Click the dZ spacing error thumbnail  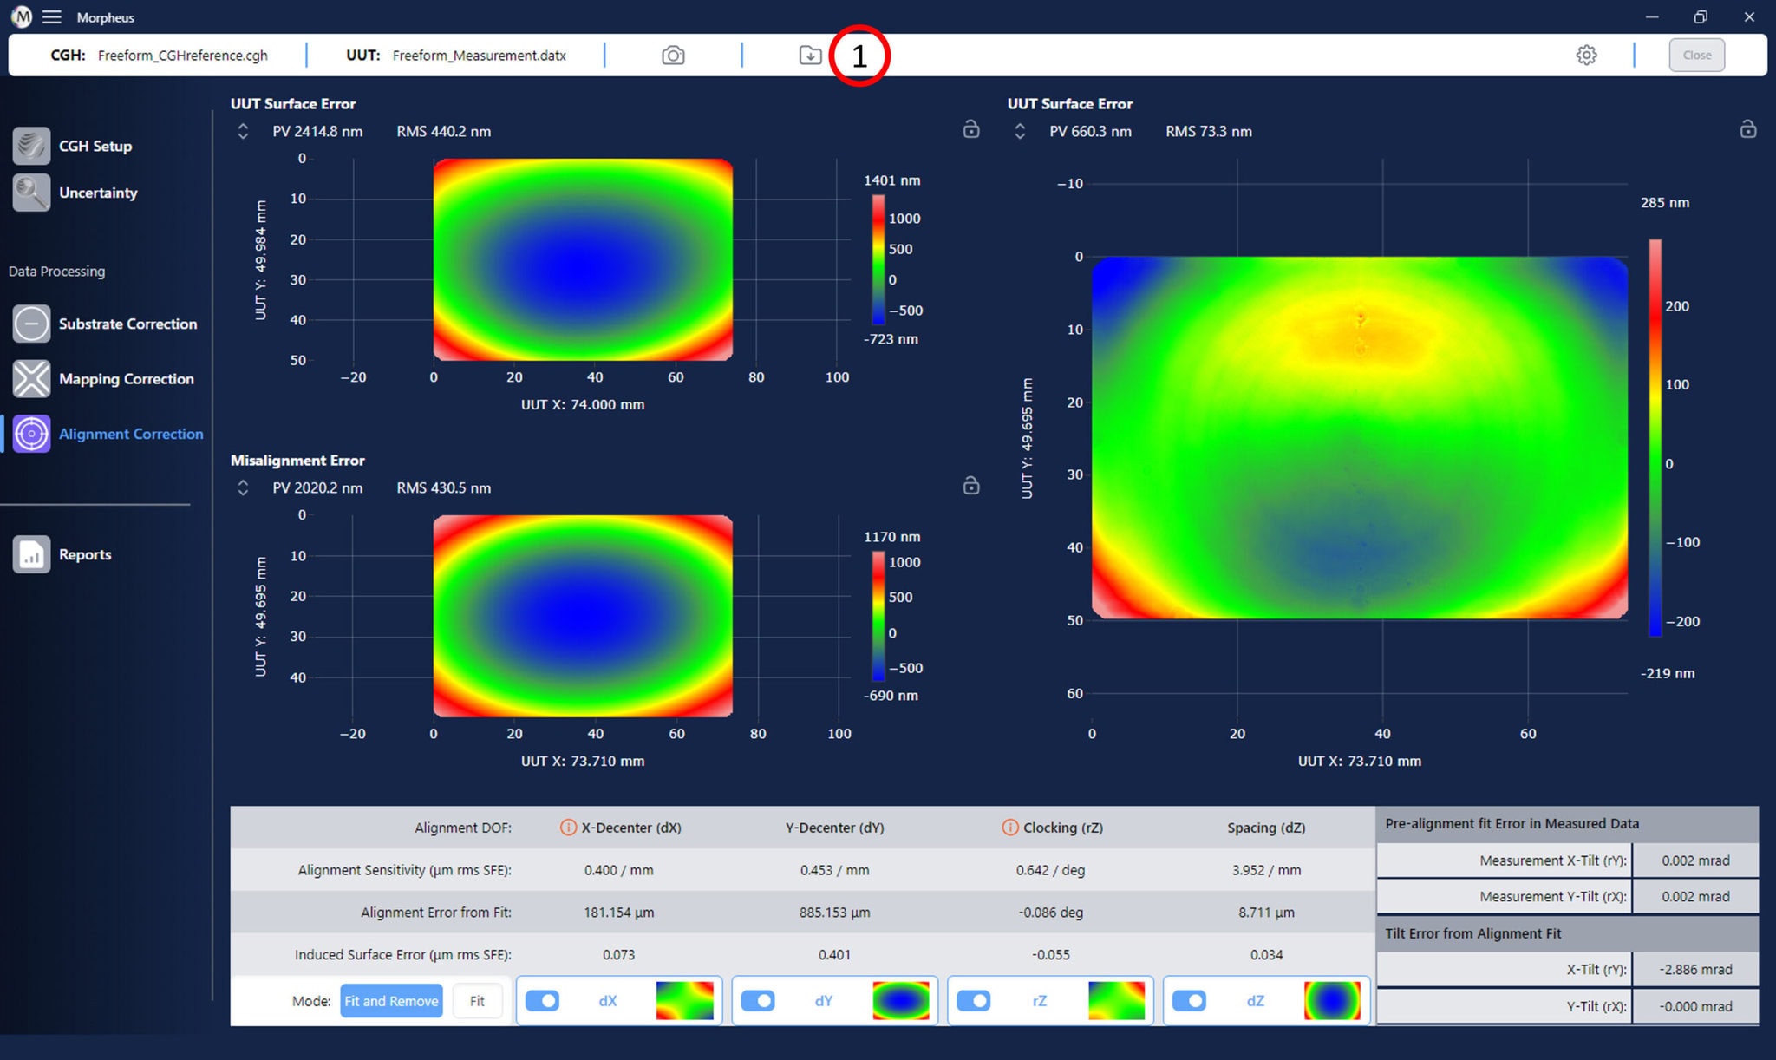pyautogui.click(x=1331, y=1001)
